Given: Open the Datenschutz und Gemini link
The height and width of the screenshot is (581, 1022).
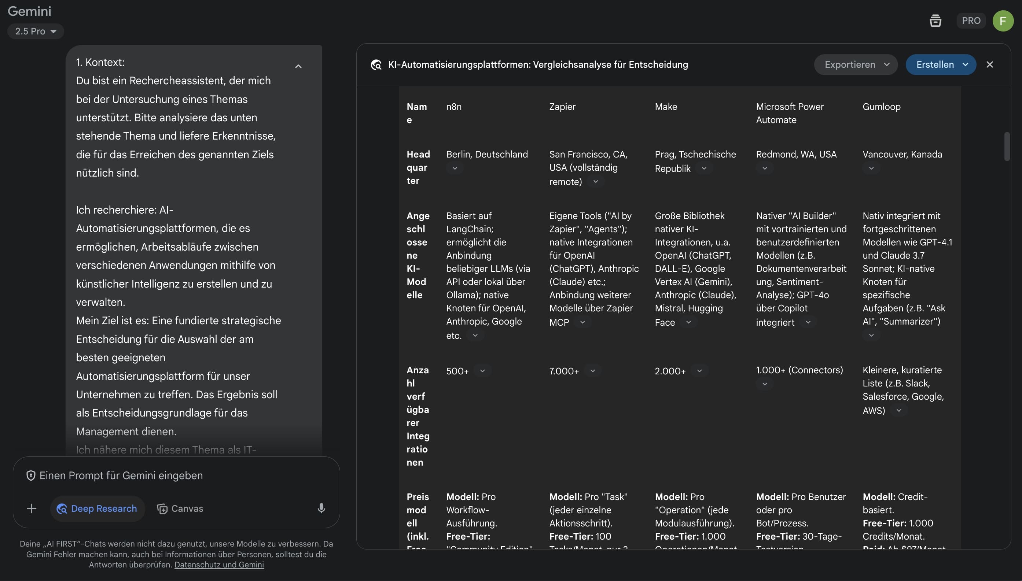Looking at the screenshot, I should [x=219, y=565].
